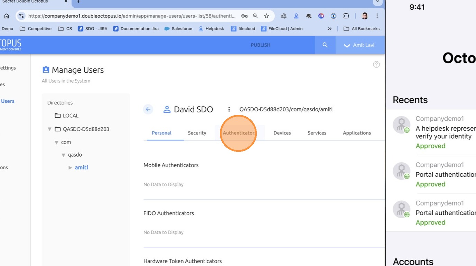Viewport: 476px width, 266px height.
Task: Show more bookmarks via the chevron
Action: coord(330,29)
